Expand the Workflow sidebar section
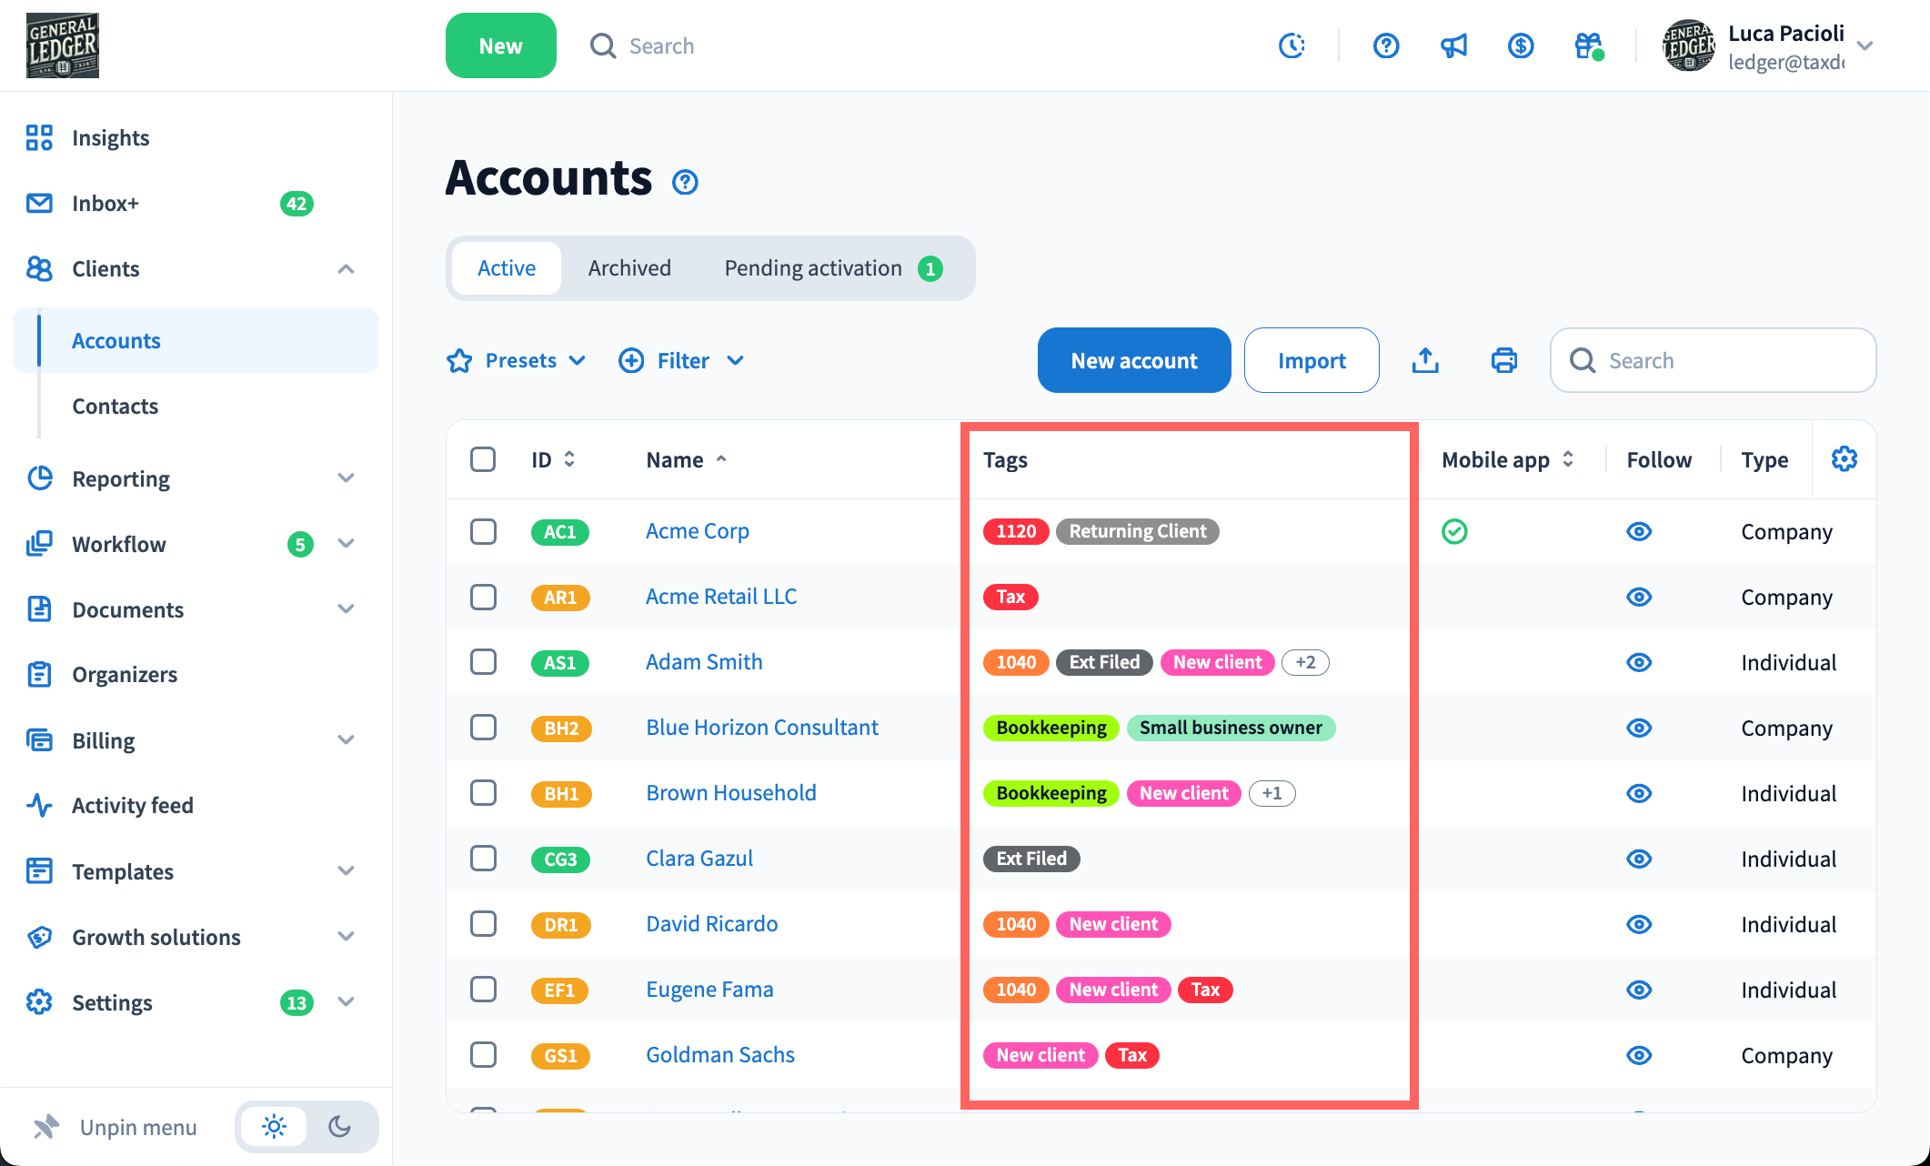Image resolution: width=1930 pixels, height=1166 pixels. 346,544
